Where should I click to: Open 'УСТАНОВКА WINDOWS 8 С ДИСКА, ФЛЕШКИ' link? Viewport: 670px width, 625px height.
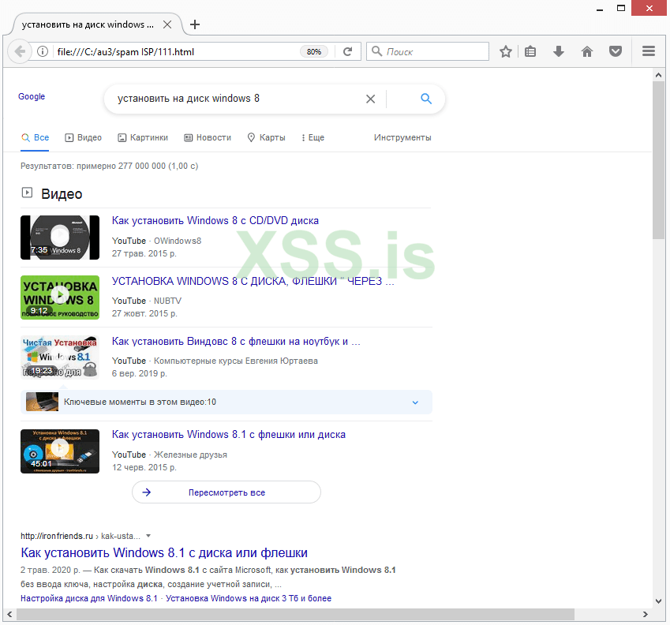[253, 281]
